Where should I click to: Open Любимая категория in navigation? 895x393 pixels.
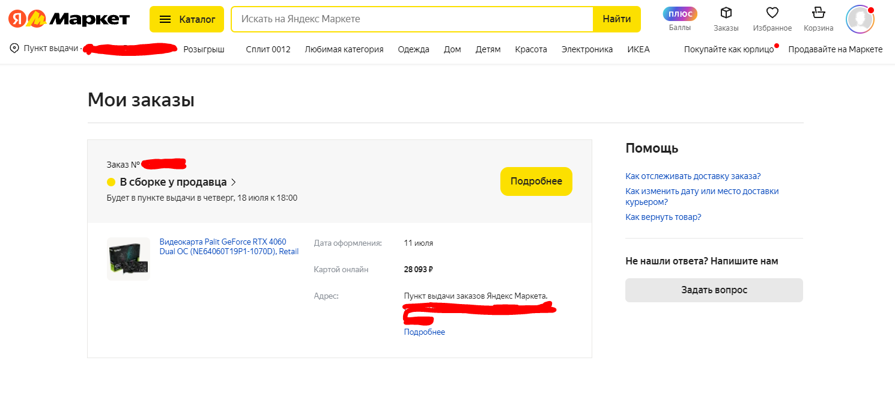344,49
